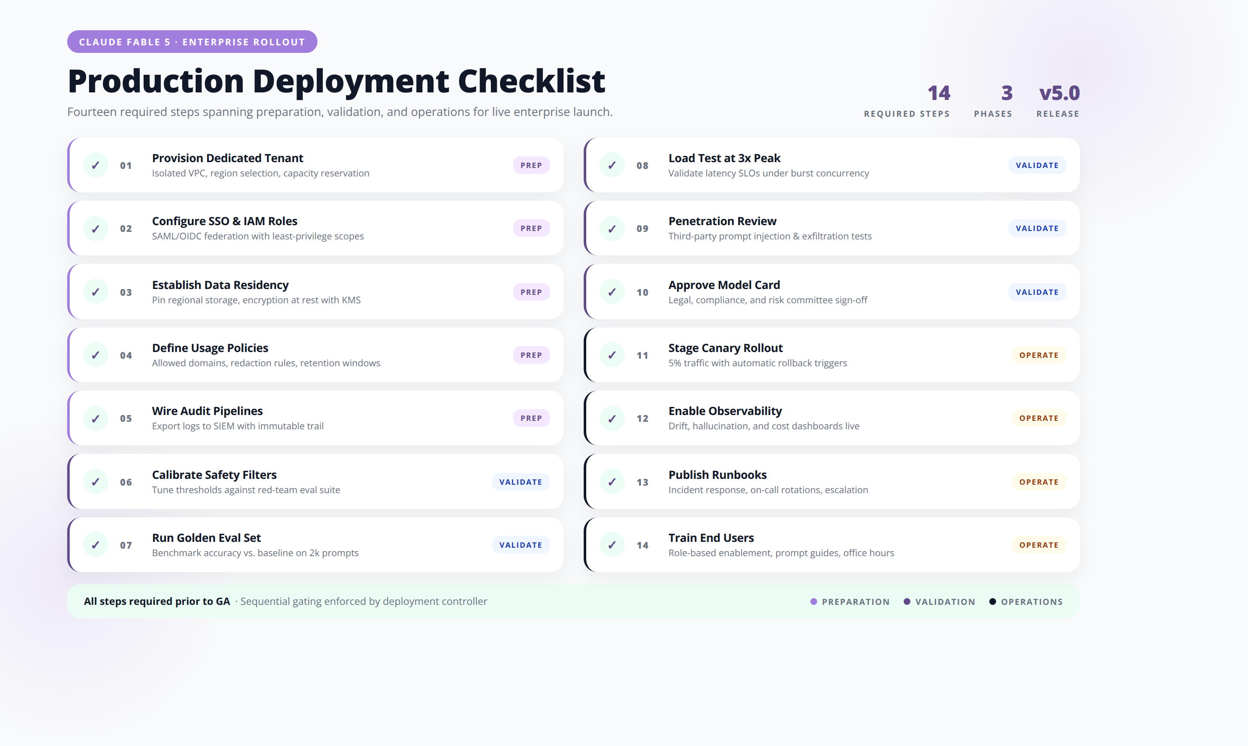Click the 14 Required Steps counter
1248x746 pixels.
(907, 101)
